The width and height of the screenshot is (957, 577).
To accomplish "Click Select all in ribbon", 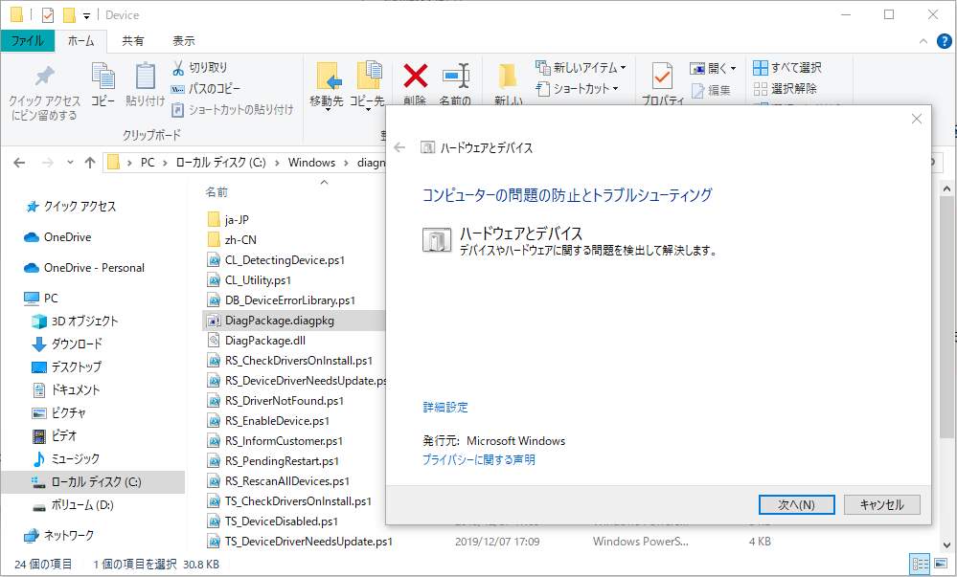I will (x=787, y=67).
